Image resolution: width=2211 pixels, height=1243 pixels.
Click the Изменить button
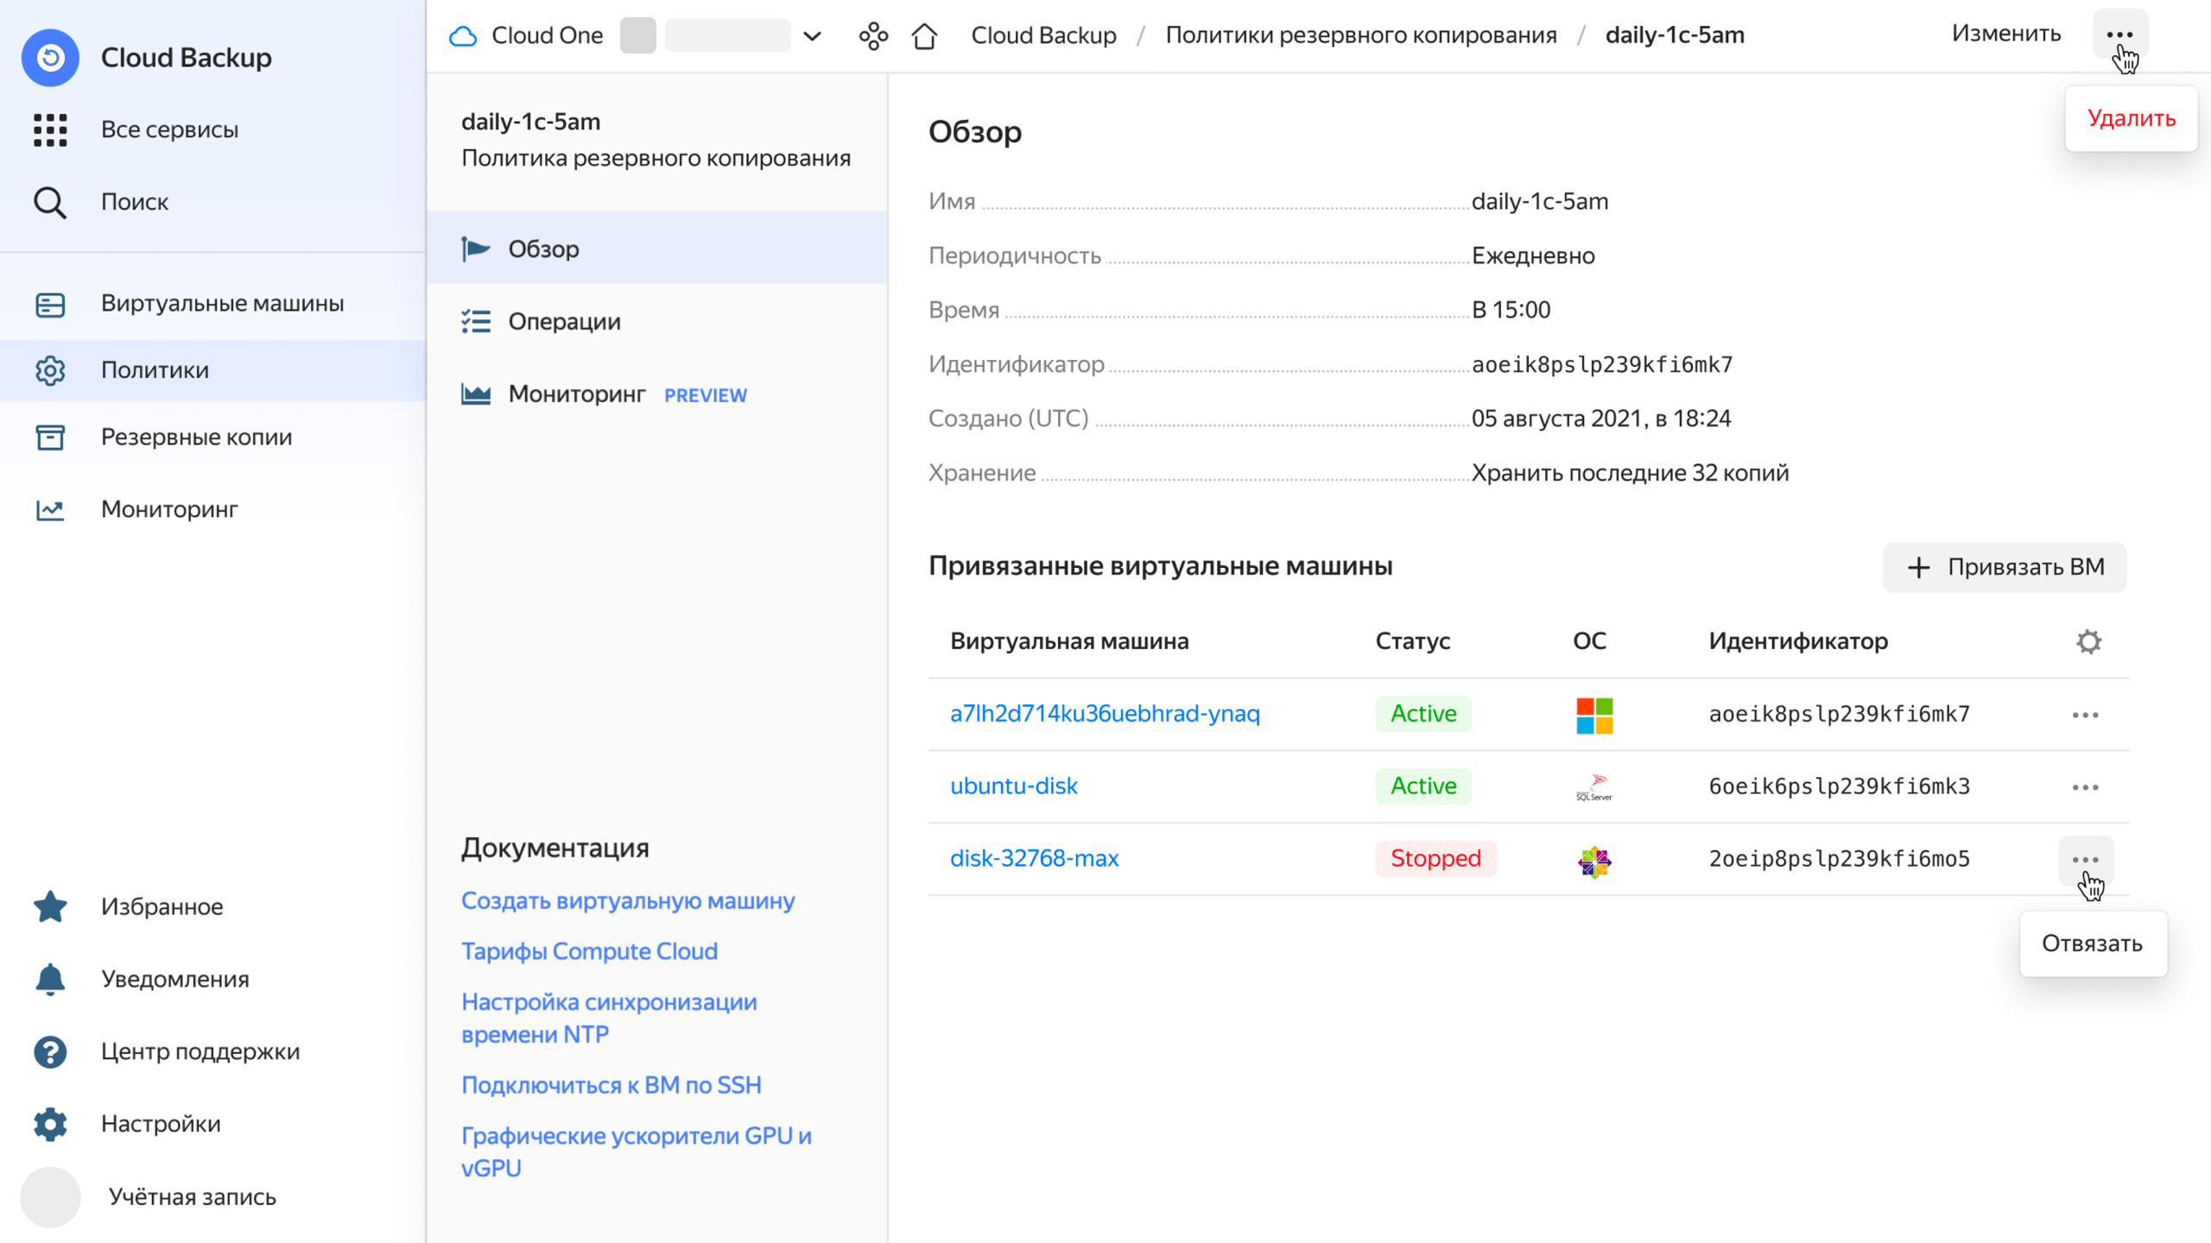(2005, 34)
